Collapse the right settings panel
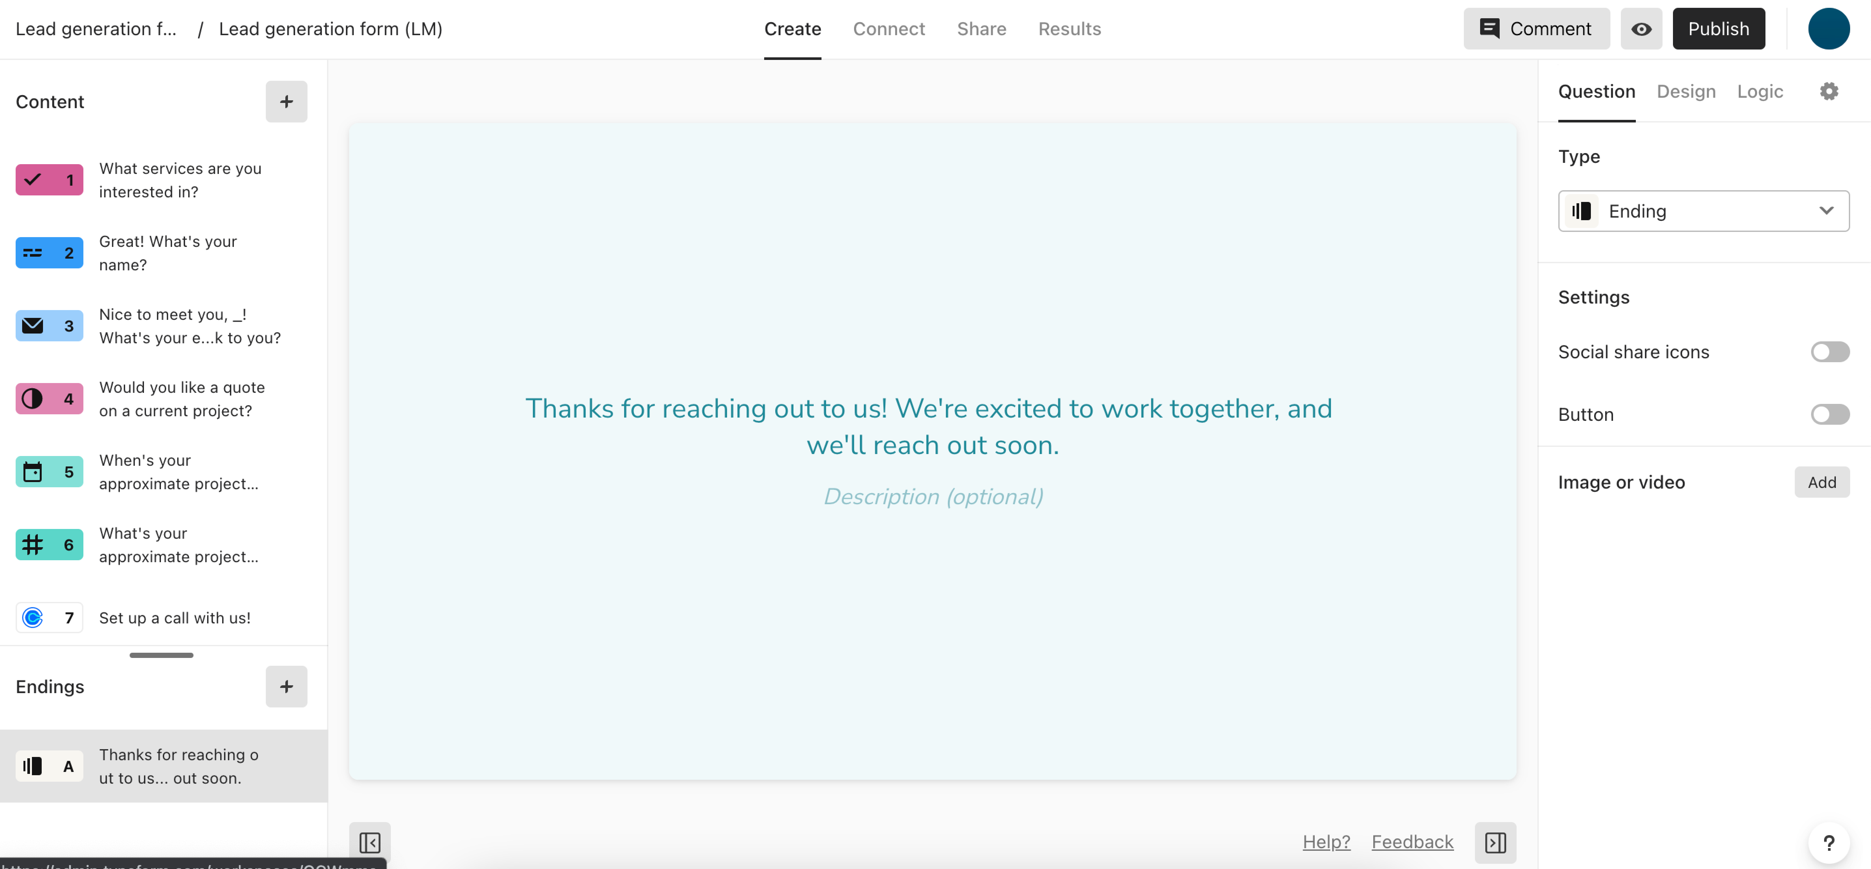 point(1495,842)
